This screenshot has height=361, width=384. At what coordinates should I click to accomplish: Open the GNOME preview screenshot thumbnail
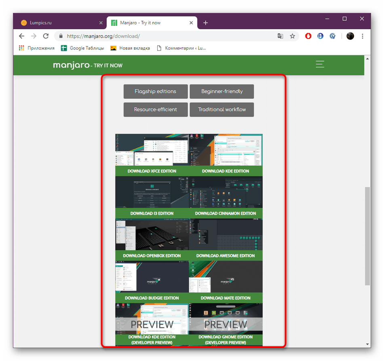pos(226,319)
